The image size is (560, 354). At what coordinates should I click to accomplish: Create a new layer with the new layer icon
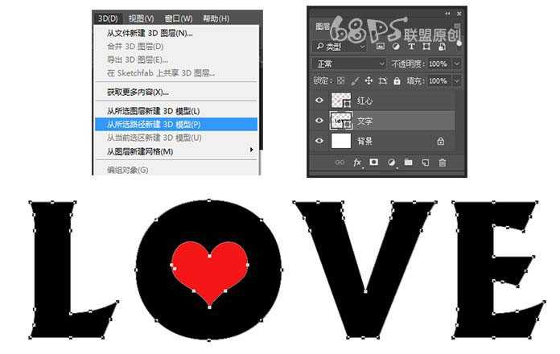pos(425,163)
